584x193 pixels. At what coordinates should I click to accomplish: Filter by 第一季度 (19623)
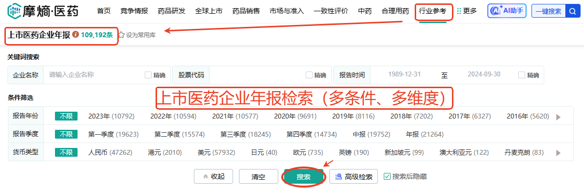point(113,134)
